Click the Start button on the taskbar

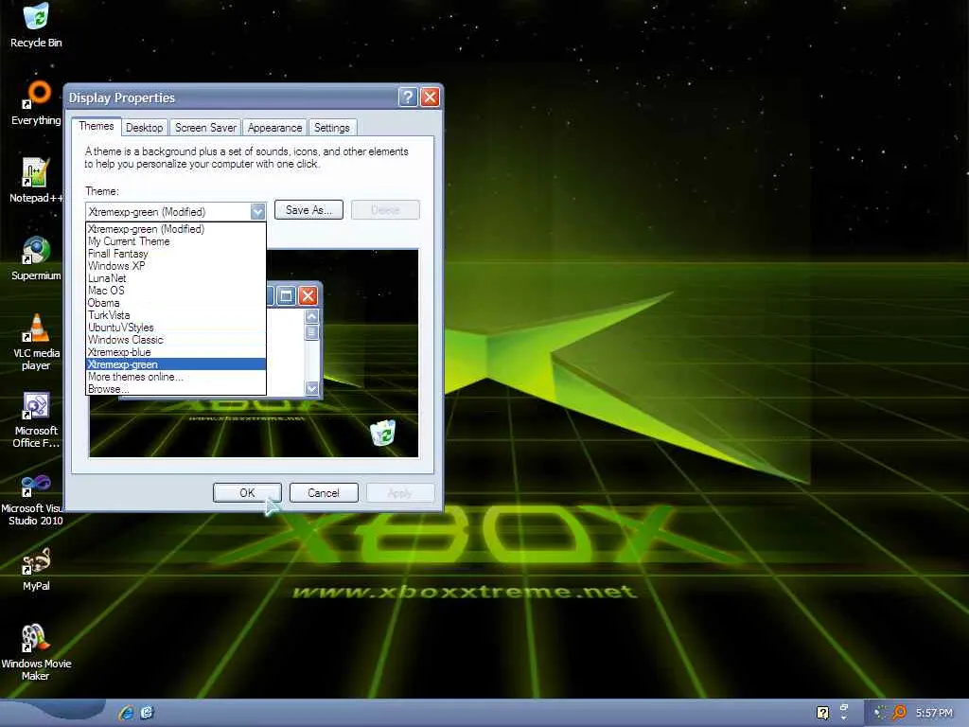pos(53,712)
